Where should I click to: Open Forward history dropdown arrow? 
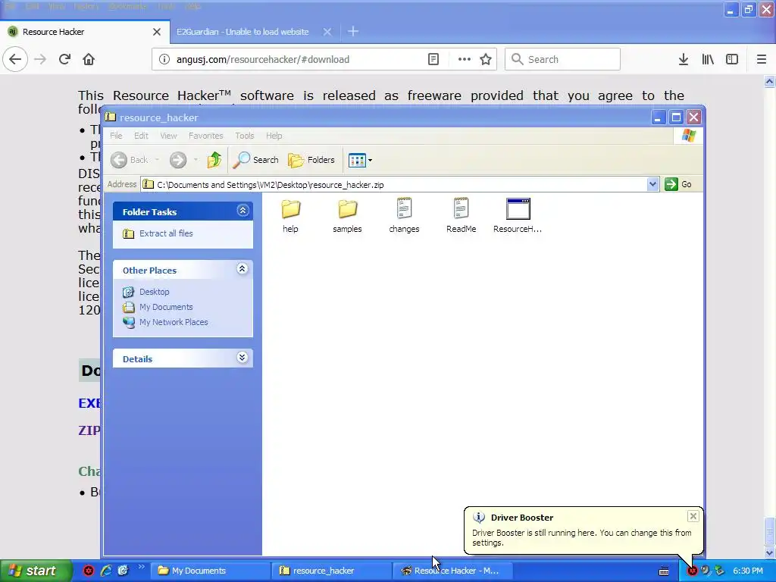[196, 160]
